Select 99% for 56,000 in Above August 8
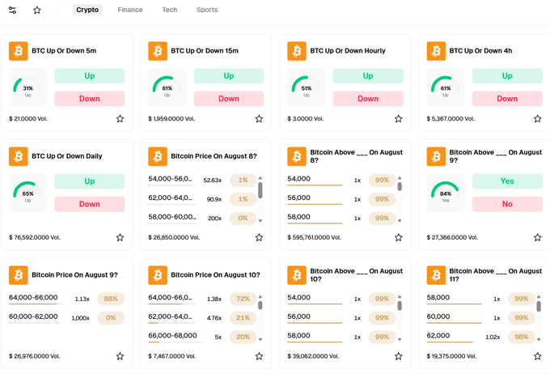Viewport: 550px width, 374px height. (382, 199)
